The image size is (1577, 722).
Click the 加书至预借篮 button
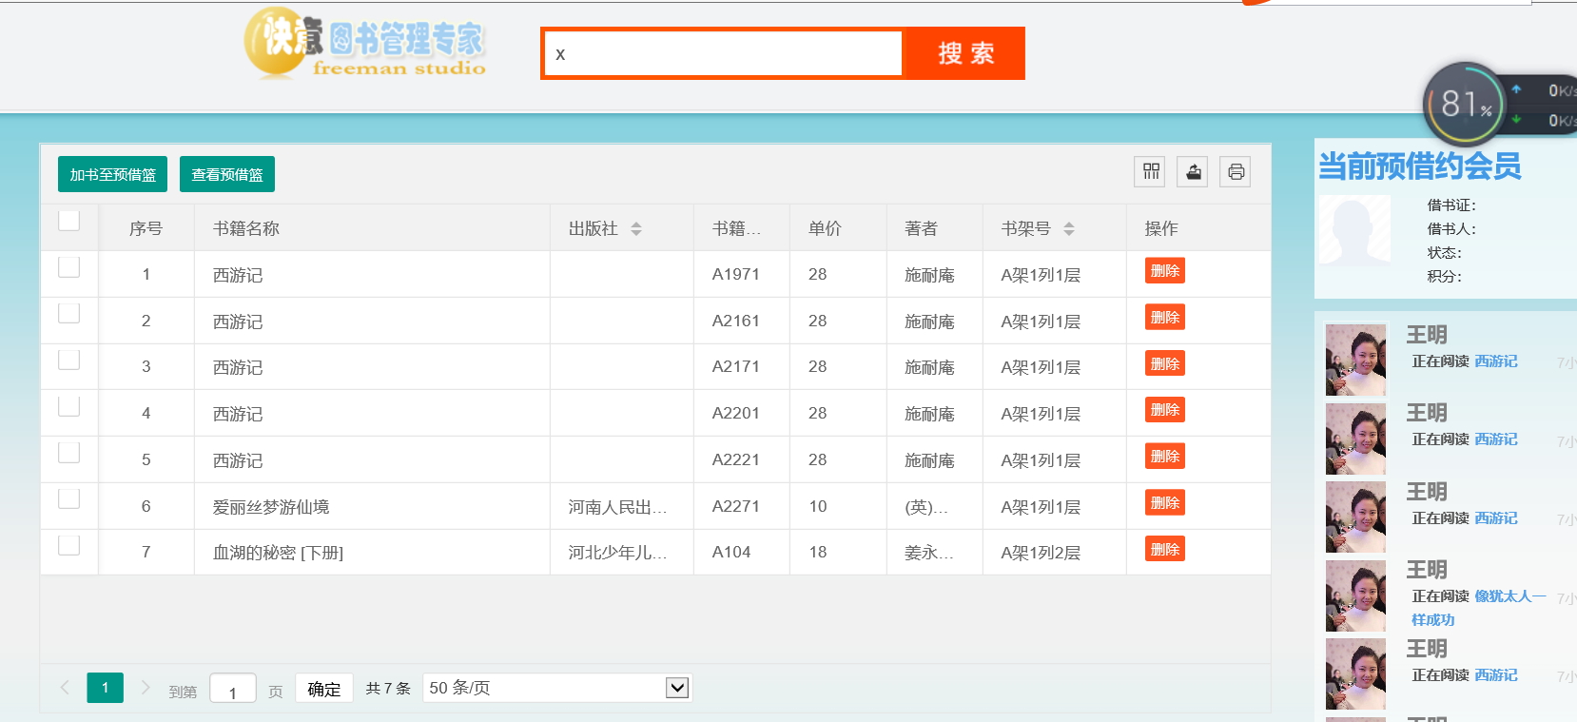(x=112, y=174)
